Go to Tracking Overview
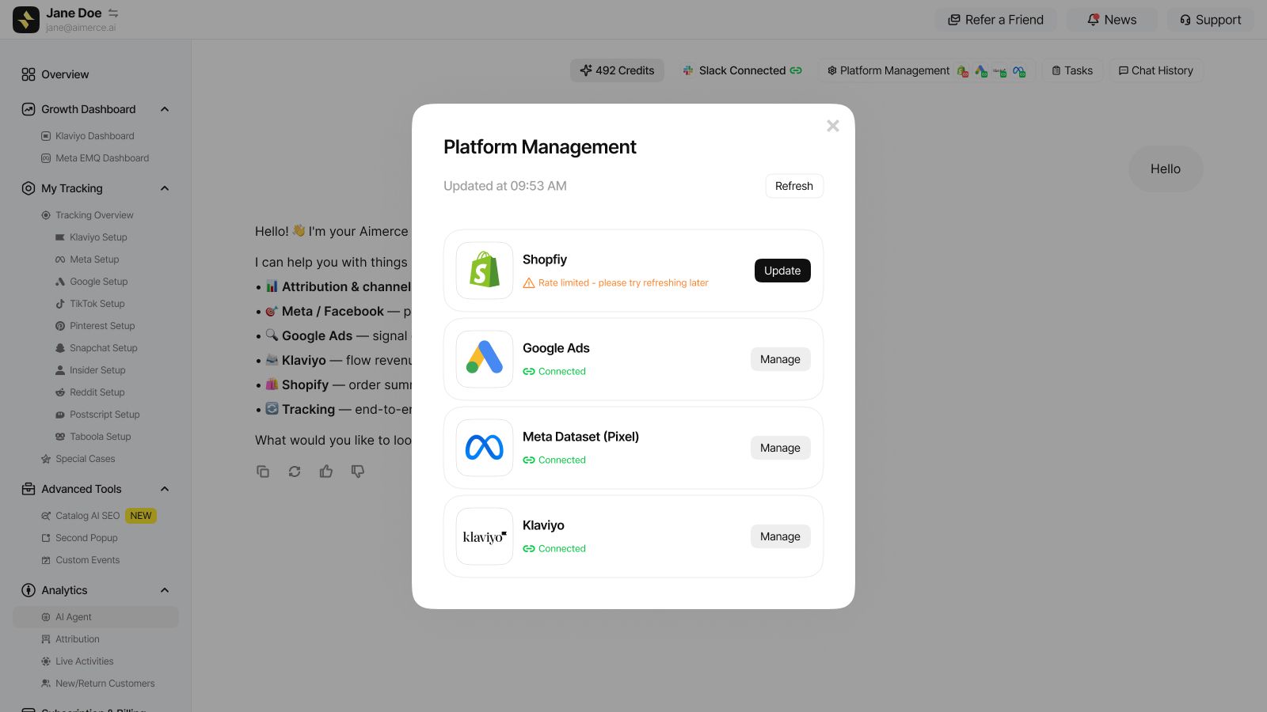Image resolution: width=1267 pixels, height=712 pixels. click(96, 215)
